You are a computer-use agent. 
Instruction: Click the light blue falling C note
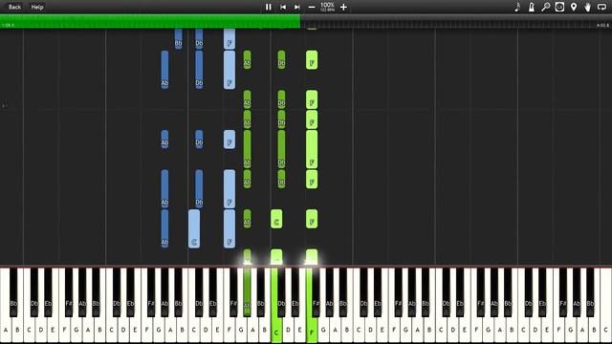coord(194,229)
